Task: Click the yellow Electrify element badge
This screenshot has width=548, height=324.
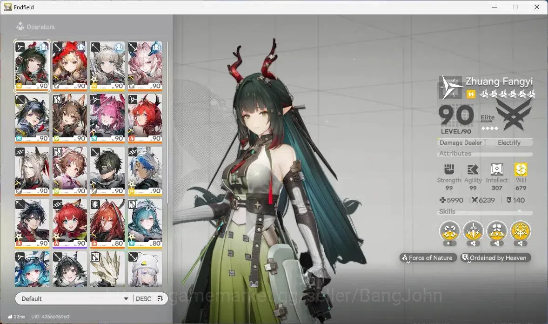Action: click(471, 94)
